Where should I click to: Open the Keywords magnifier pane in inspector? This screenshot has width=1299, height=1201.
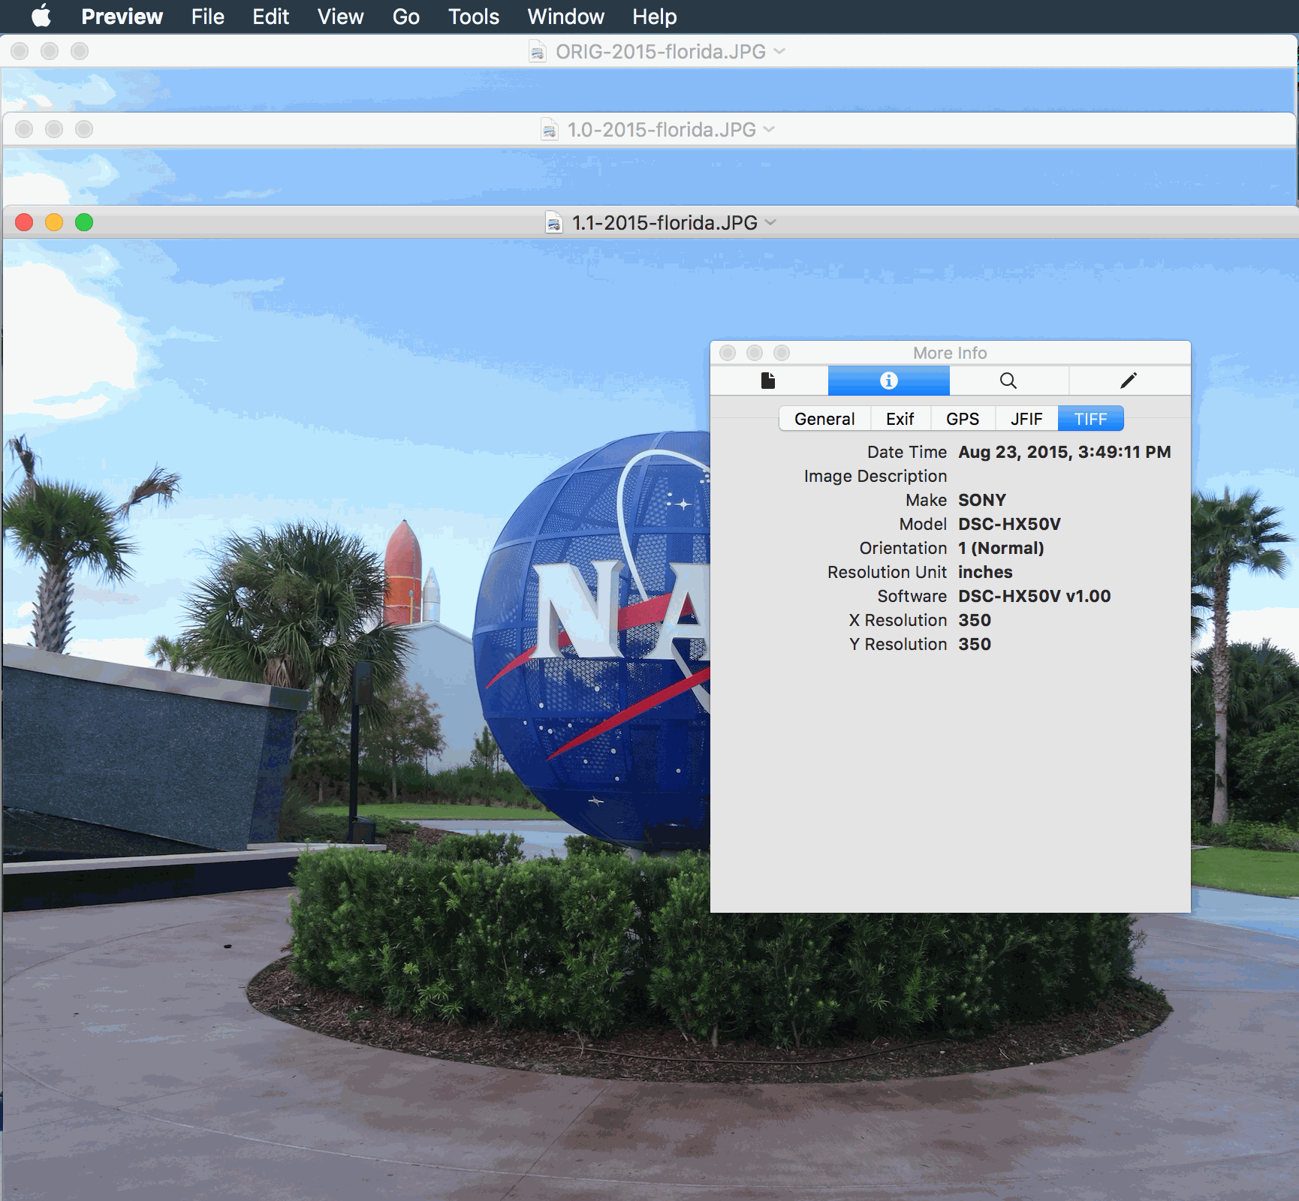[1008, 381]
